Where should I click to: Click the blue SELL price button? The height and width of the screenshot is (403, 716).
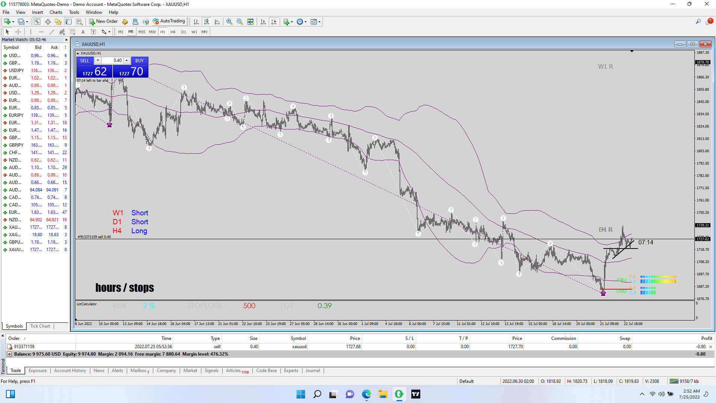point(94,71)
